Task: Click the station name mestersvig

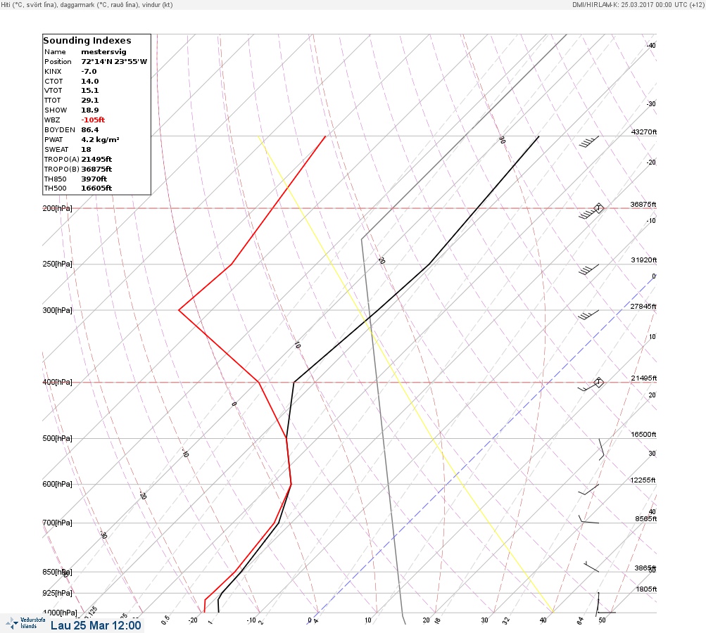Action: click(x=103, y=52)
